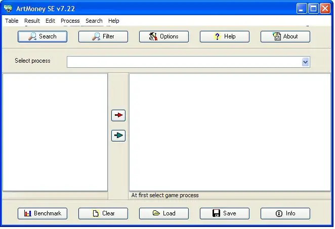Click the Filter magnifier button
This screenshot has height=229, width=335.
point(103,36)
